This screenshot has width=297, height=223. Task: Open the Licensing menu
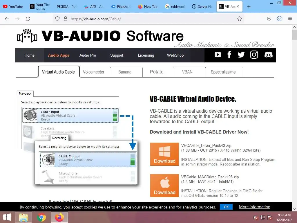point(146,55)
